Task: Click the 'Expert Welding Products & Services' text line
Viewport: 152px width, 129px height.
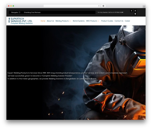Action: tap(67, 73)
